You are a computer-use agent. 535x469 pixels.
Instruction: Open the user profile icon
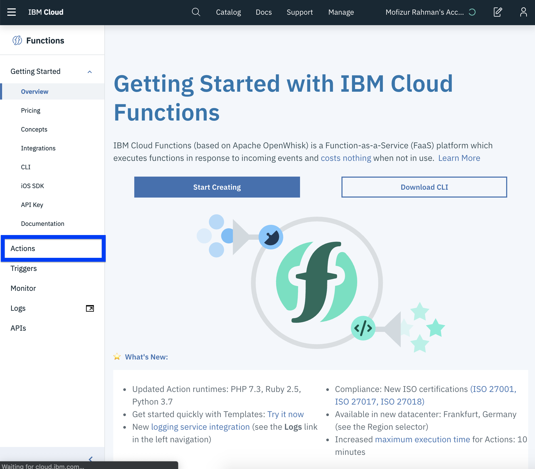pos(523,12)
